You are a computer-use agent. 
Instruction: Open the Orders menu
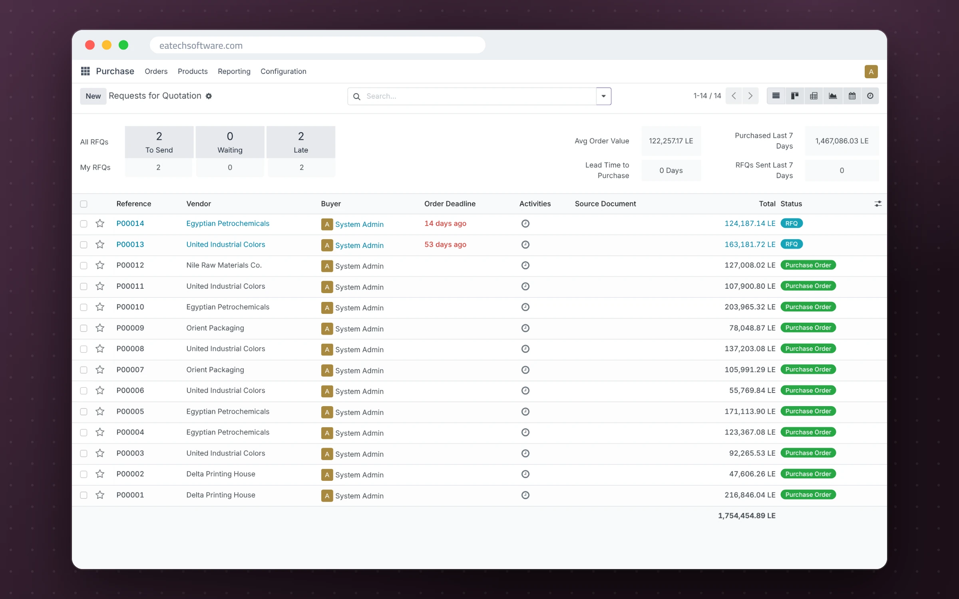coord(156,71)
